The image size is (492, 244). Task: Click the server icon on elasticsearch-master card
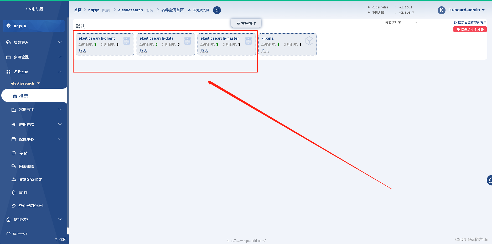pyautogui.click(x=248, y=41)
